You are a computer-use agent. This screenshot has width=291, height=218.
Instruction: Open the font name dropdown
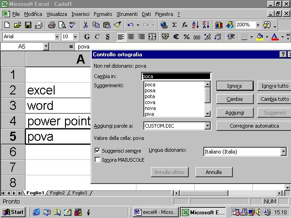57,37
